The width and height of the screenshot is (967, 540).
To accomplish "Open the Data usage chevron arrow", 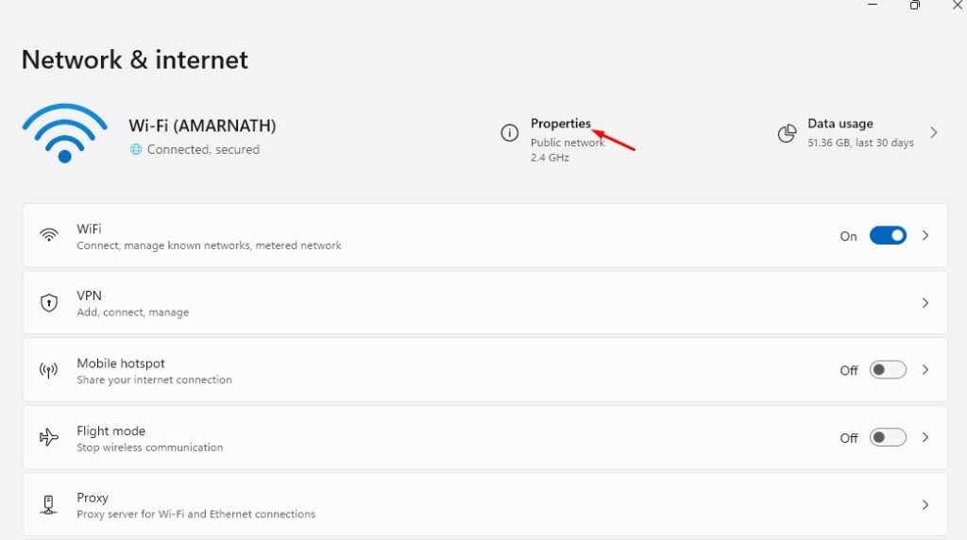I will (934, 132).
